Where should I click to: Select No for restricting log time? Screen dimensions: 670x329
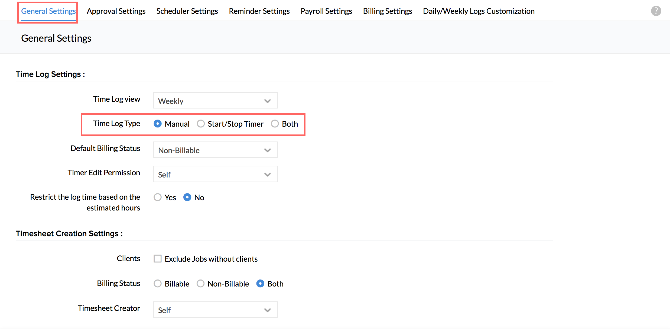[x=187, y=197]
